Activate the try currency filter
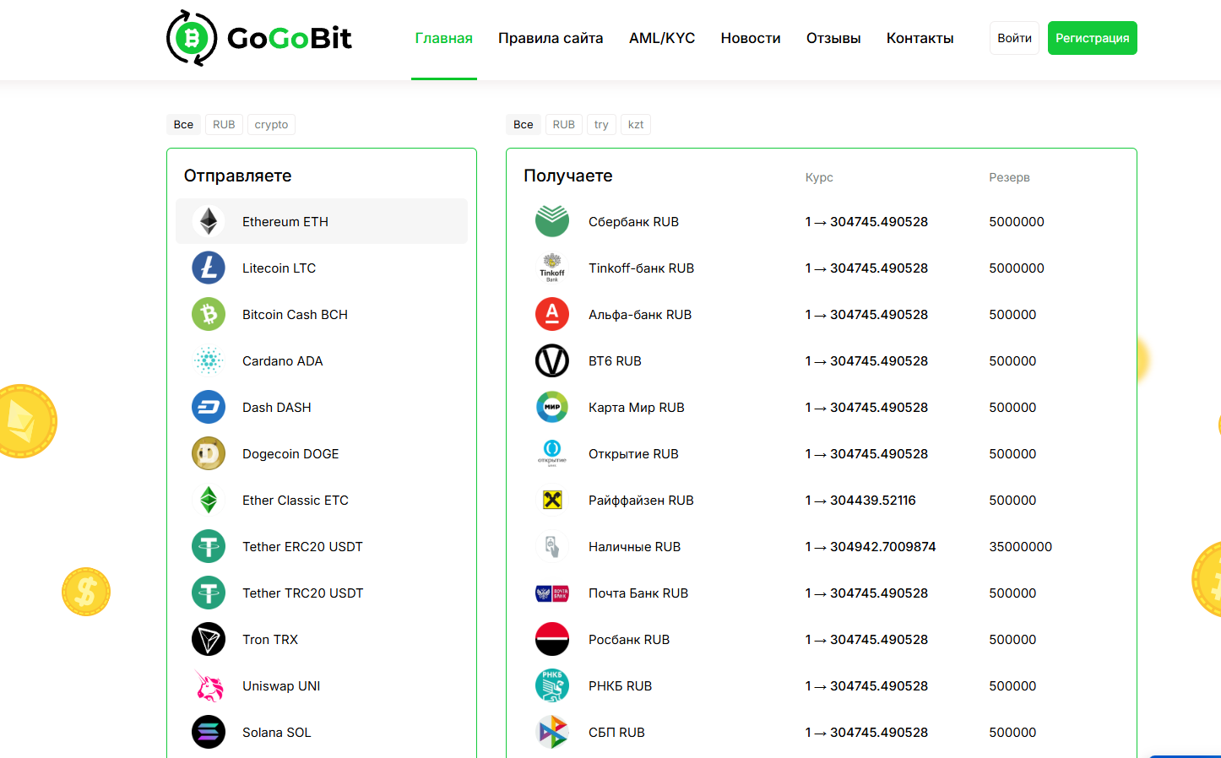Image resolution: width=1221 pixels, height=758 pixels. (x=601, y=124)
